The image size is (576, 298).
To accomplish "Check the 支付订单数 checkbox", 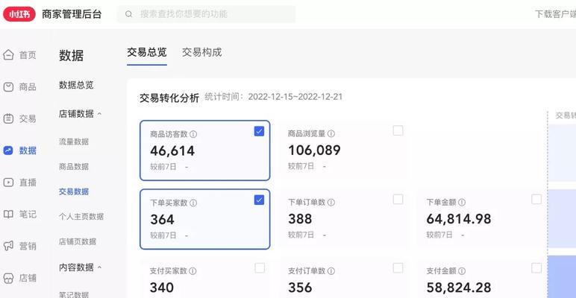I will click(x=398, y=268).
